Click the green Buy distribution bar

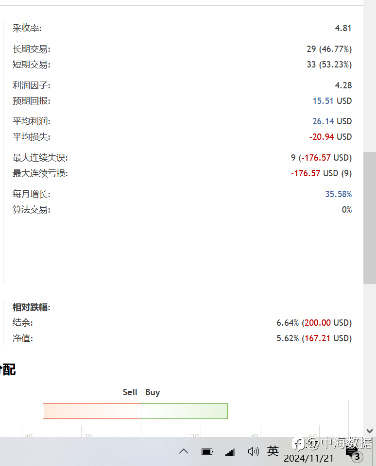(185, 411)
